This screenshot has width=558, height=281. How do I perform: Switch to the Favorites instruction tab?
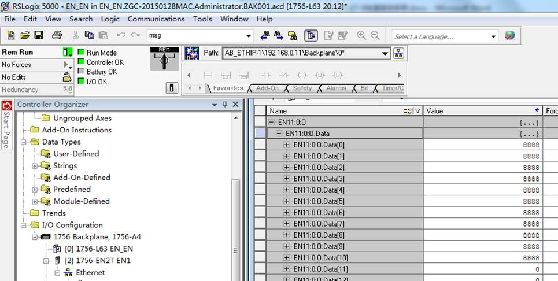click(x=228, y=88)
